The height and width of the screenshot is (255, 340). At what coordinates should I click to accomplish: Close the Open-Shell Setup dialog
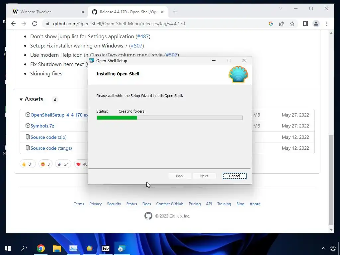click(x=244, y=60)
